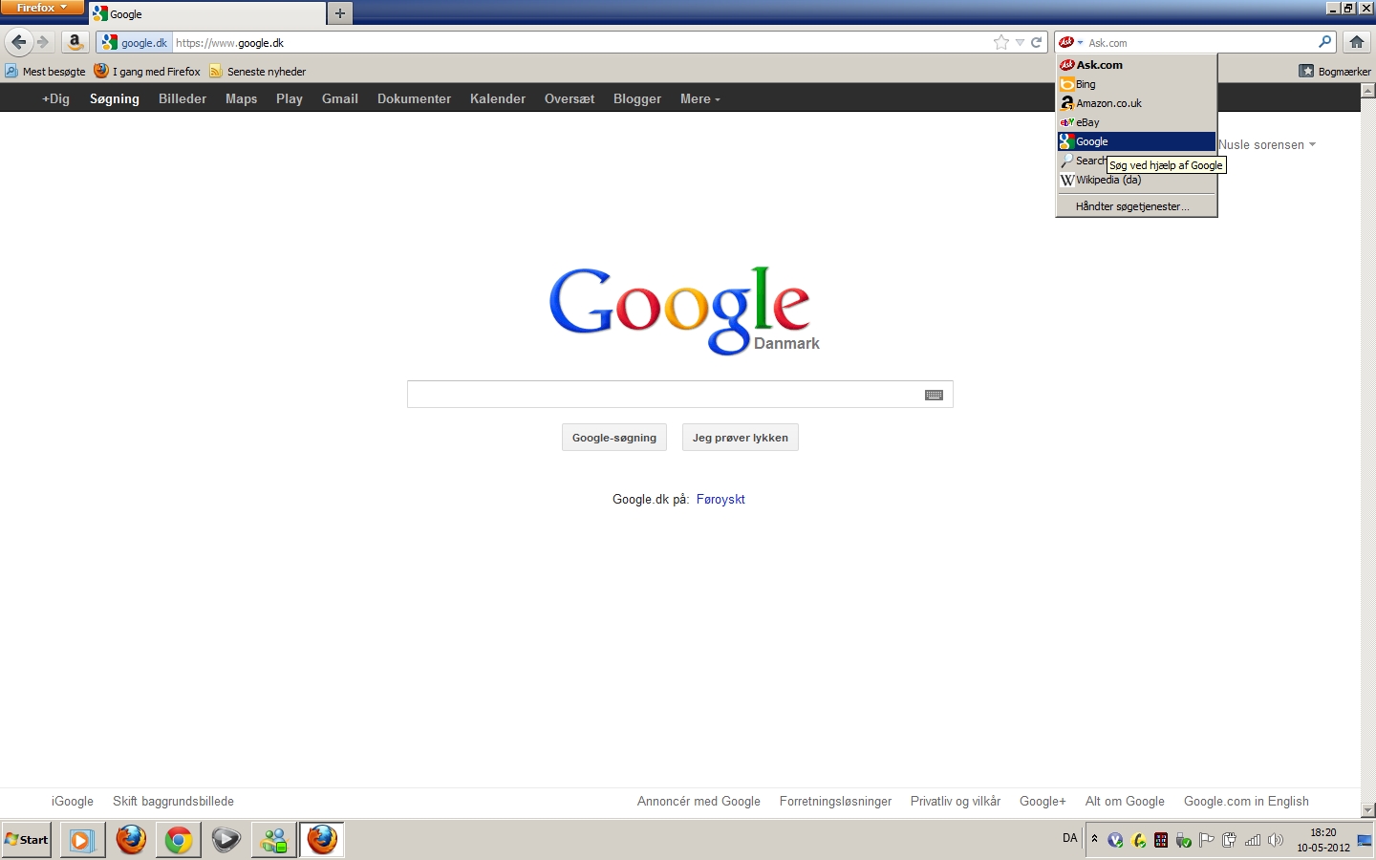Image resolution: width=1376 pixels, height=860 pixels.
Task: Open Gmail in Google bar
Action: [x=340, y=98]
